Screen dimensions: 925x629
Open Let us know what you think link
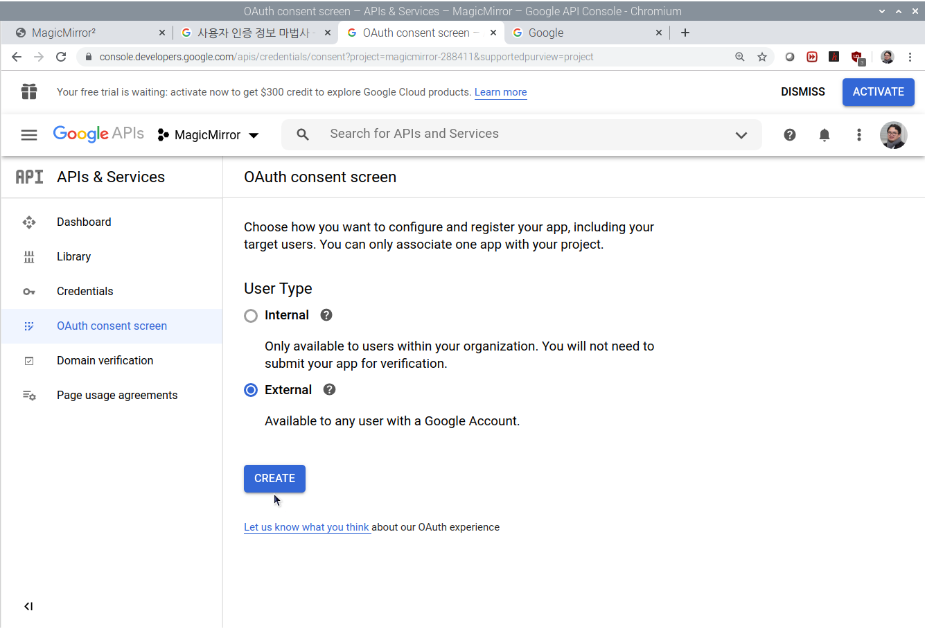coord(306,527)
